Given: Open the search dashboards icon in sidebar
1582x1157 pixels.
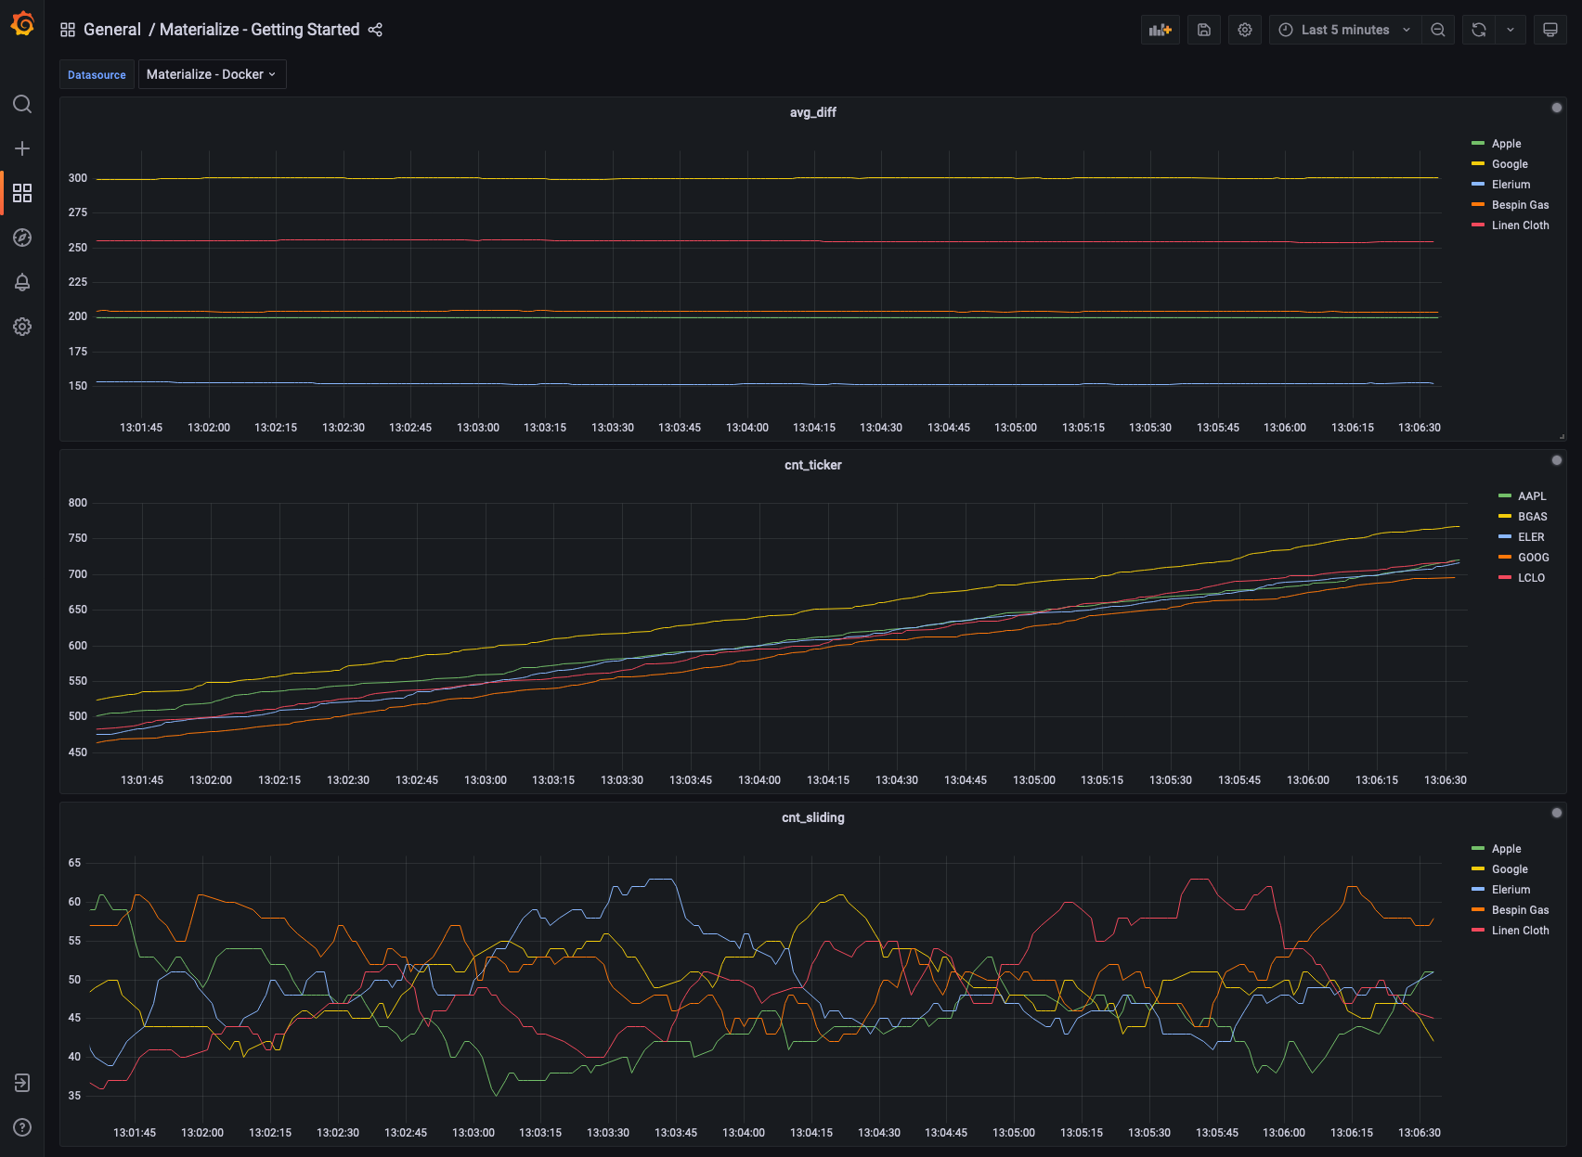Looking at the screenshot, I should [22, 104].
